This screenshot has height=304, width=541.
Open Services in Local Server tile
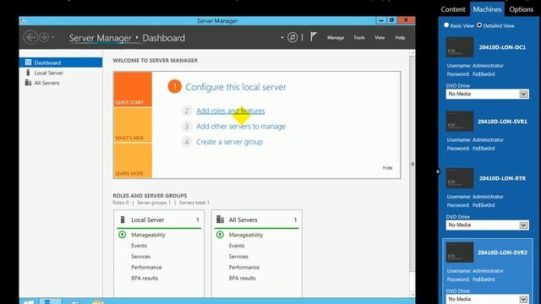coord(141,257)
